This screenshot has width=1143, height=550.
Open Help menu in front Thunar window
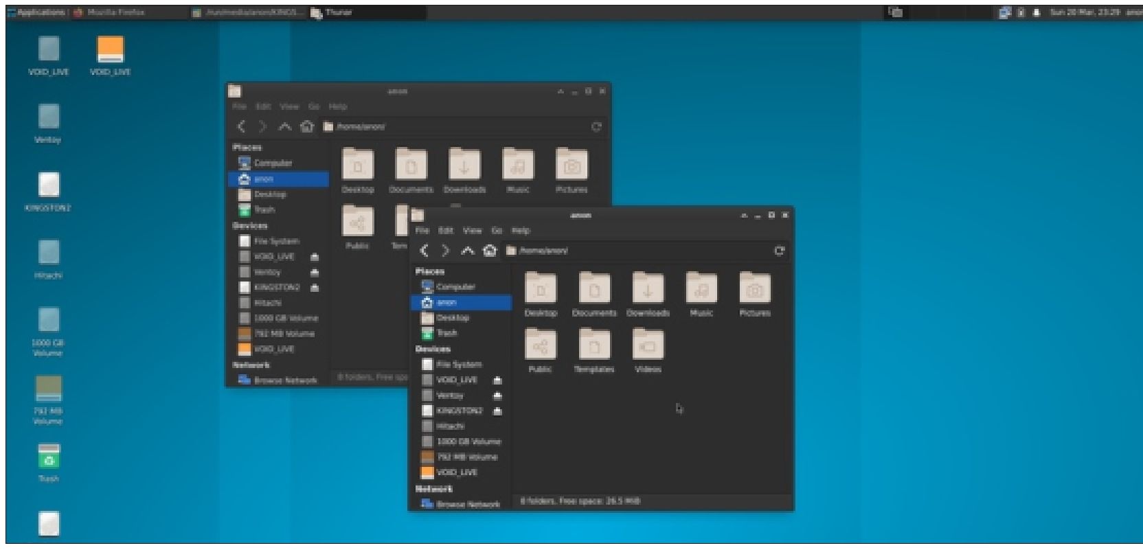click(x=521, y=231)
